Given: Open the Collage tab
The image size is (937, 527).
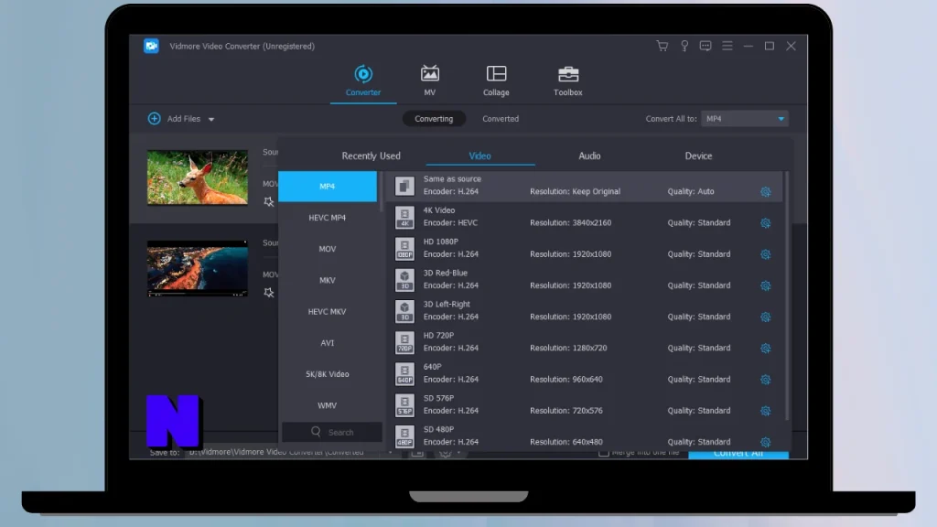Looking at the screenshot, I should coord(496,81).
